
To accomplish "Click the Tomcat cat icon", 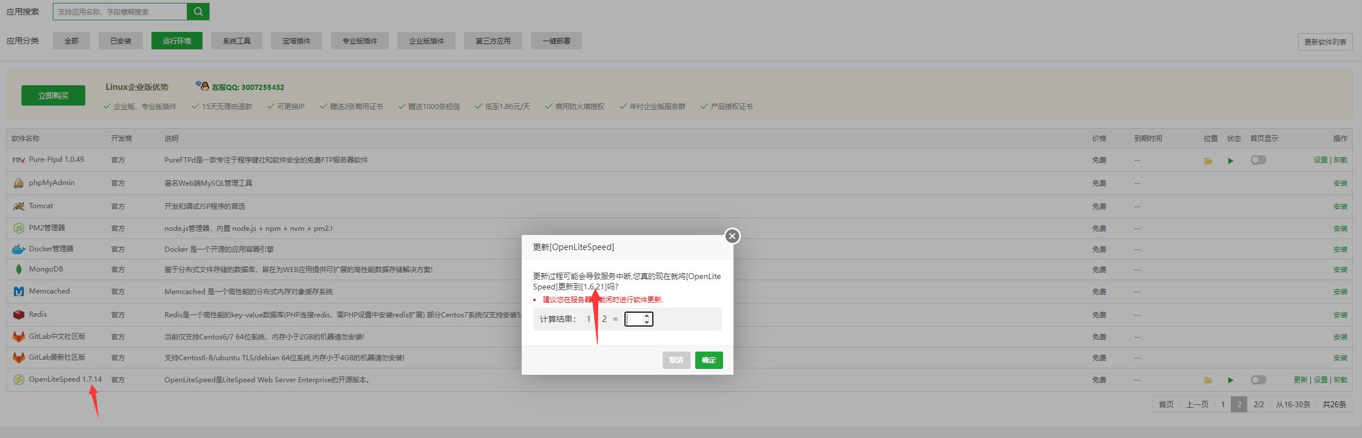I will [x=19, y=206].
